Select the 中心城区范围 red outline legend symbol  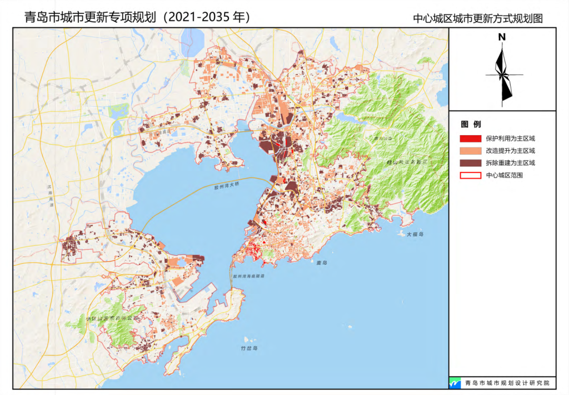[x=470, y=175]
